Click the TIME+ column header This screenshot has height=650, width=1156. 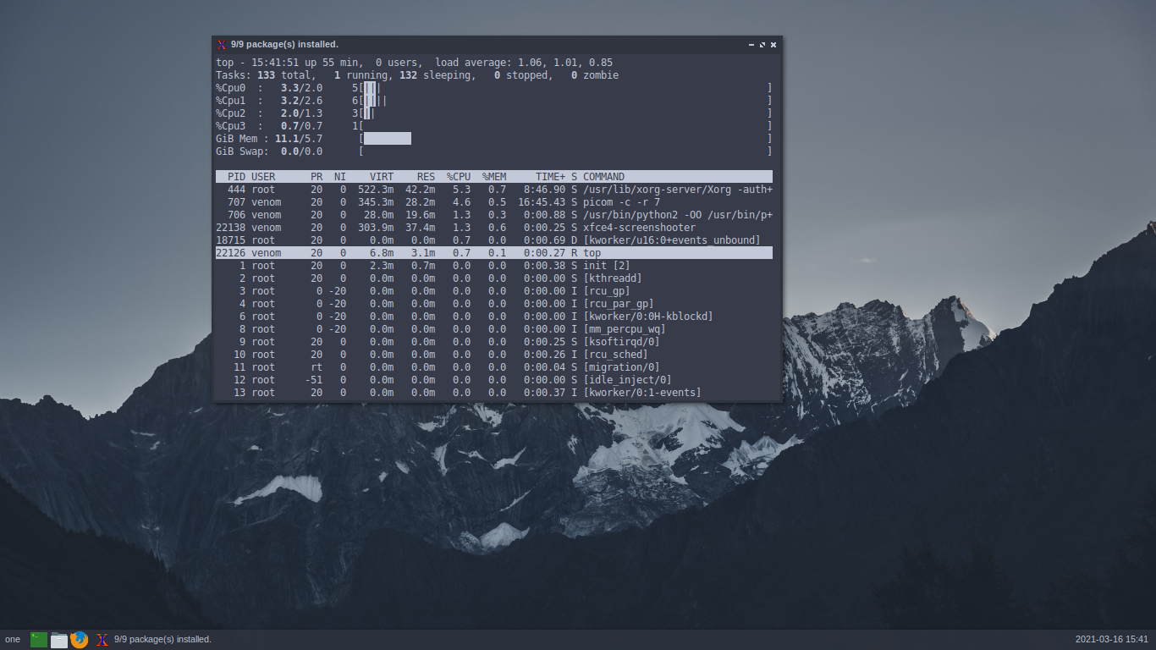point(551,177)
